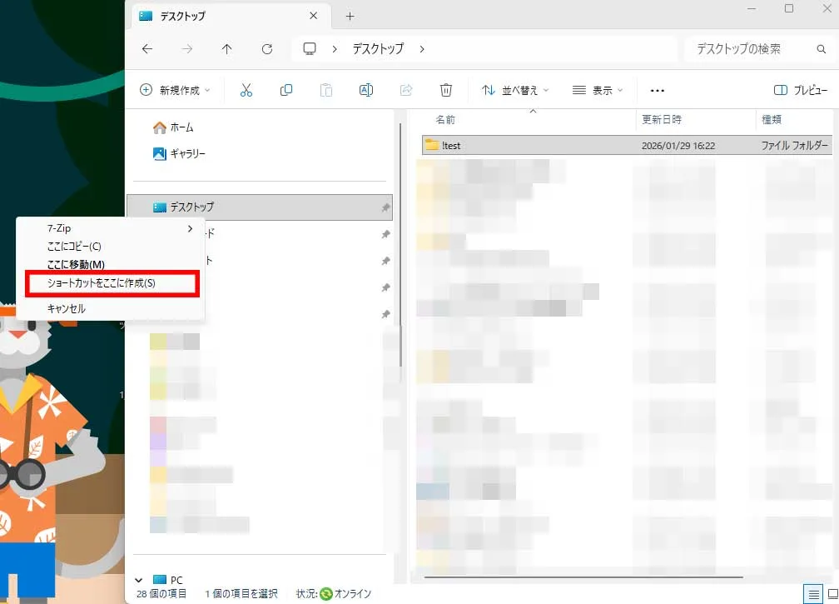The height and width of the screenshot is (604, 839).
Task: Click the デスクトップの検索 search box
Action: [x=749, y=49]
